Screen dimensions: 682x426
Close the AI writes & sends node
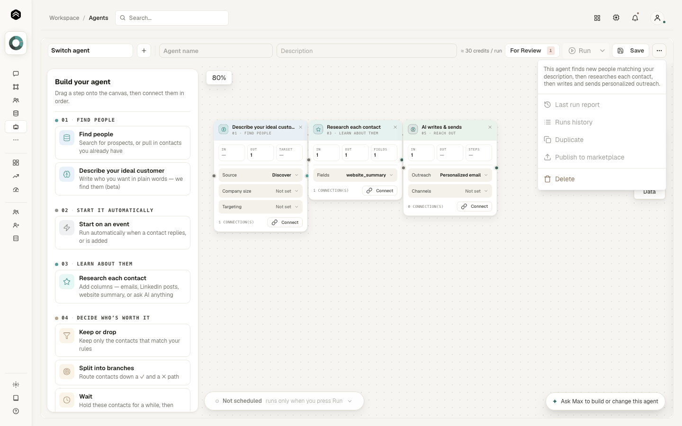[x=490, y=127]
